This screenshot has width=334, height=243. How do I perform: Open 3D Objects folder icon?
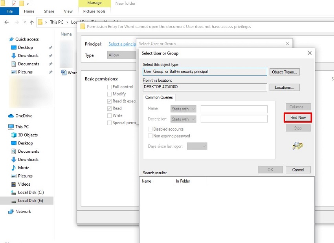point(14,135)
